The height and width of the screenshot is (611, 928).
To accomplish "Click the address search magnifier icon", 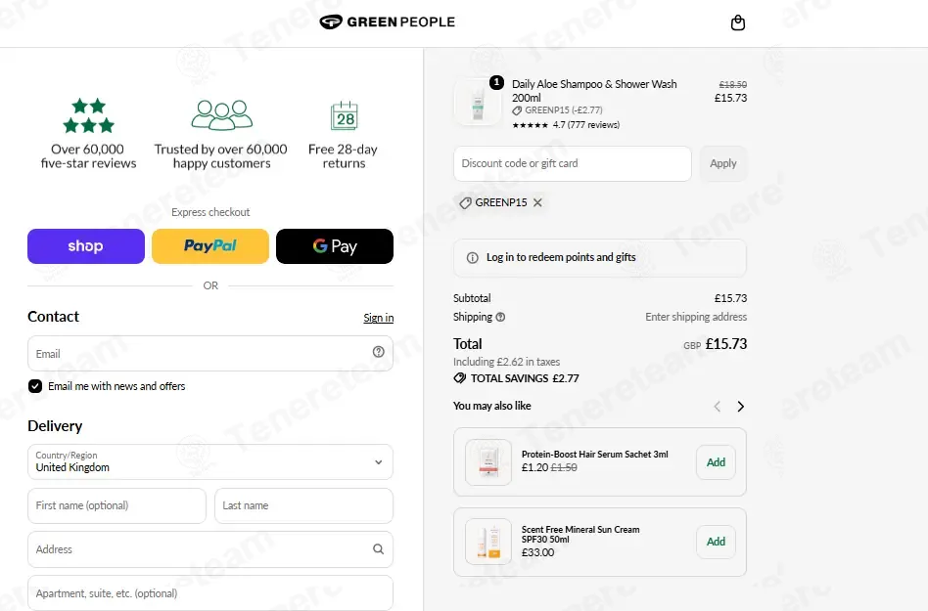I will click(378, 549).
